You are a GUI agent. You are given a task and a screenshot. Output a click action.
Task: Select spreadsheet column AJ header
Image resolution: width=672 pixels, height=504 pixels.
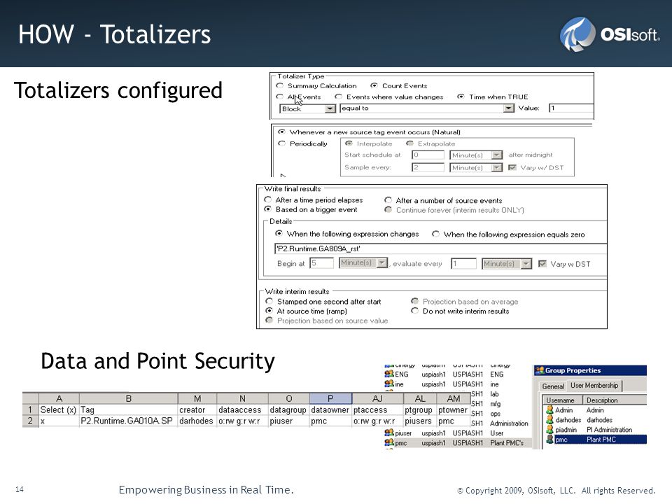(x=377, y=398)
